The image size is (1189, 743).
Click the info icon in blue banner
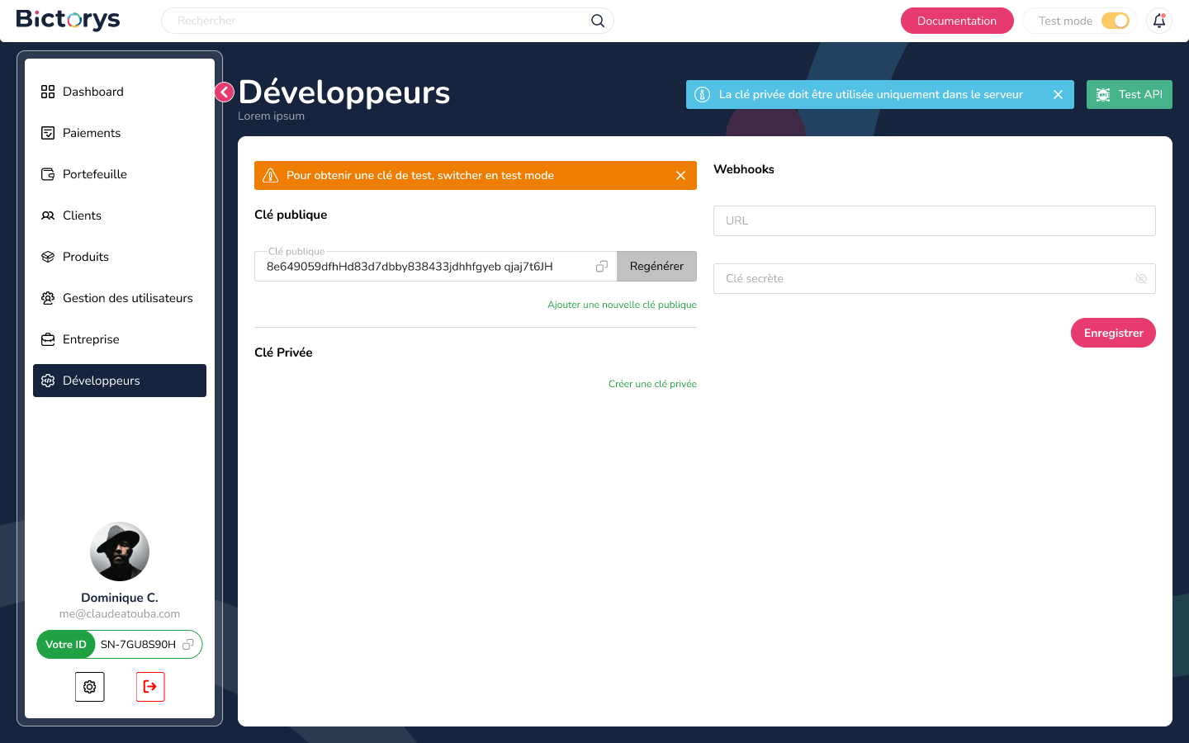[x=703, y=94]
